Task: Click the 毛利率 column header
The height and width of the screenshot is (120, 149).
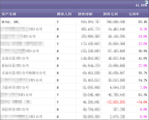Action: 134,14
